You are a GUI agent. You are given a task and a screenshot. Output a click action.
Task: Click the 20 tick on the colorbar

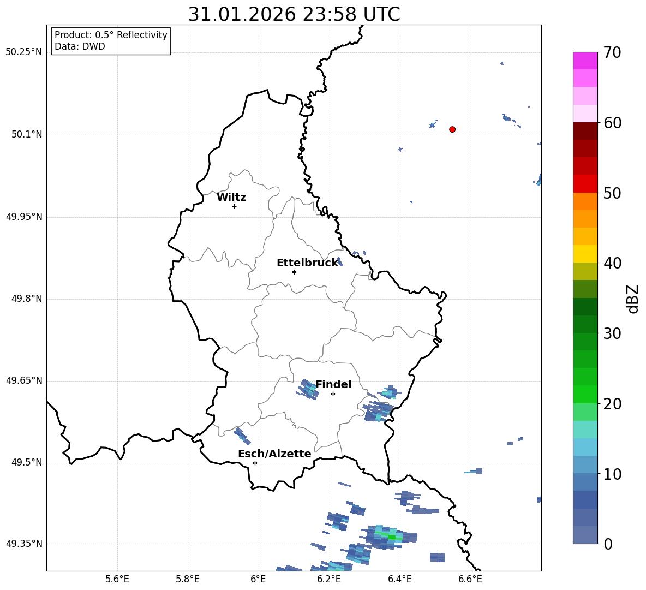(x=612, y=404)
